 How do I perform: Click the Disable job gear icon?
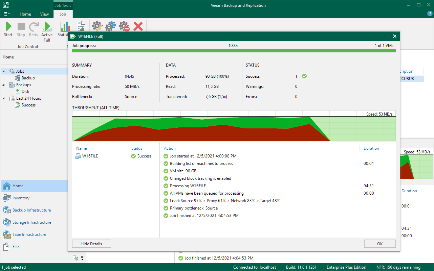point(124,26)
